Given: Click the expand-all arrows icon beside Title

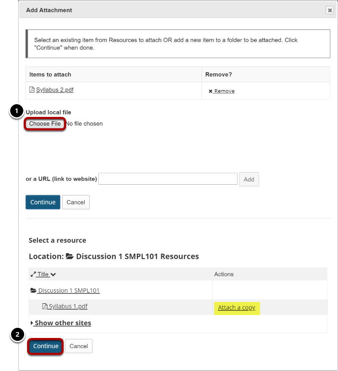Looking at the screenshot, I should point(33,274).
